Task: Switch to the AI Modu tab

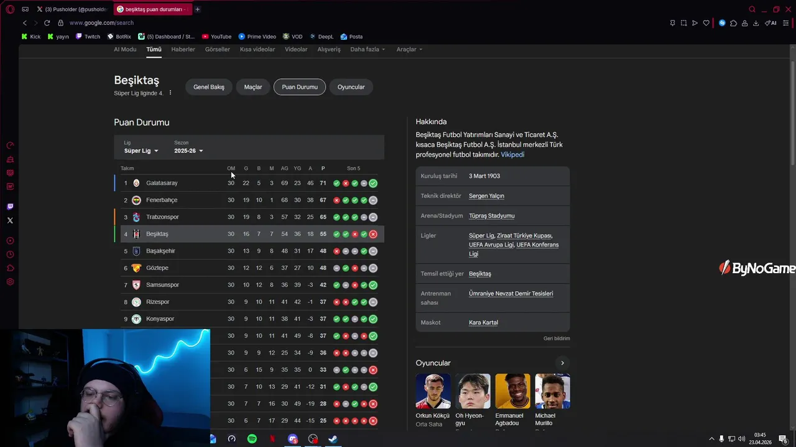Action: (125, 49)
